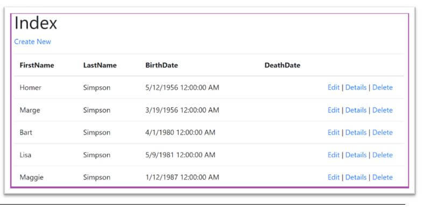
Task: Edit the Marge Simpson record
Action: coord(334,110)
